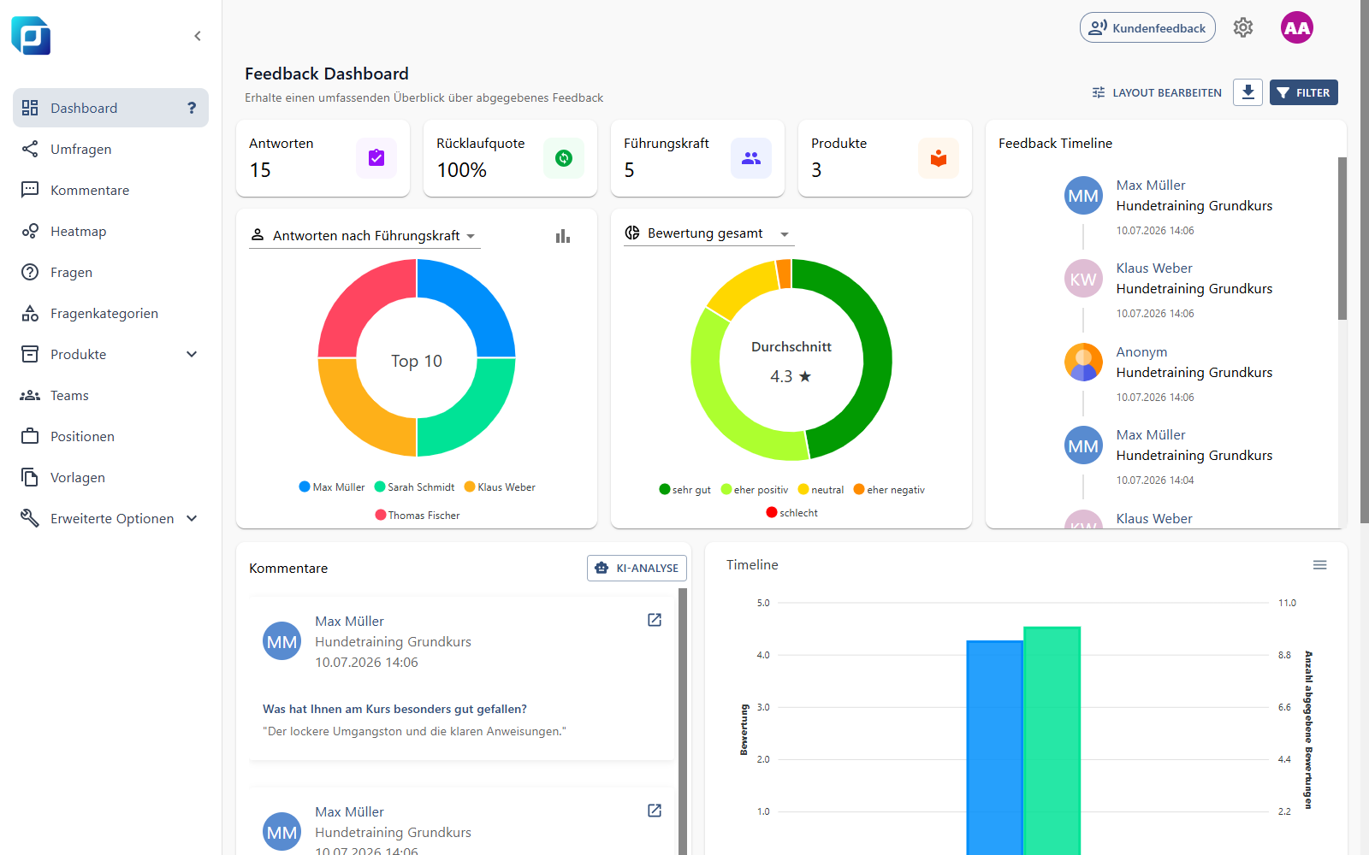The image size is (1369, 855).
Task: Open Fragenkategorien in the sidebar
Action: 110,313
